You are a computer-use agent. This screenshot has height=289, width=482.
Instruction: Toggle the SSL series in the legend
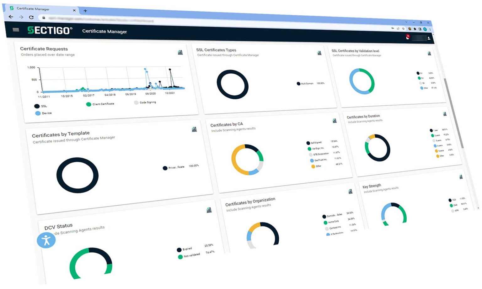[x=37, y=106]
